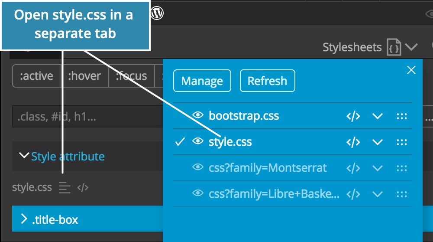Expand the .title-box rule
Image resolution: width=433 pixels, height=242 pixels.
click(24, 219)
